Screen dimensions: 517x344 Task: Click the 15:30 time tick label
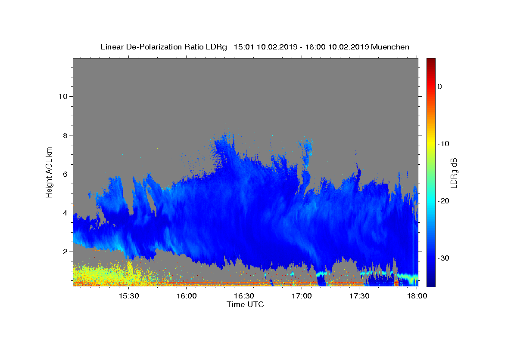click(x=129, y=296)
